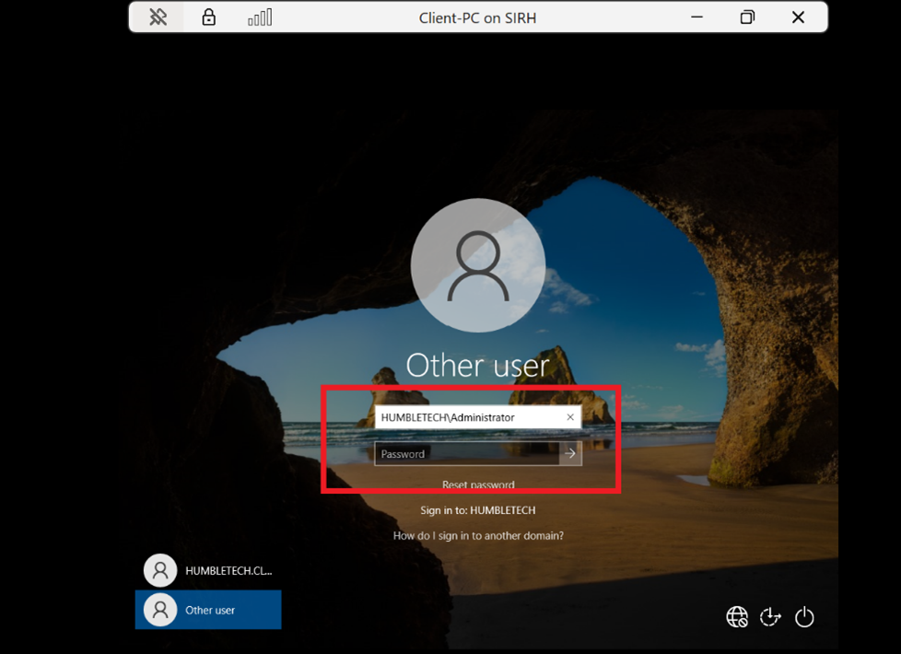Viewport: 901px width, 654px height.
Task: Close the Client-PC on SIRH connection
Action: click(x=798, y=18)
